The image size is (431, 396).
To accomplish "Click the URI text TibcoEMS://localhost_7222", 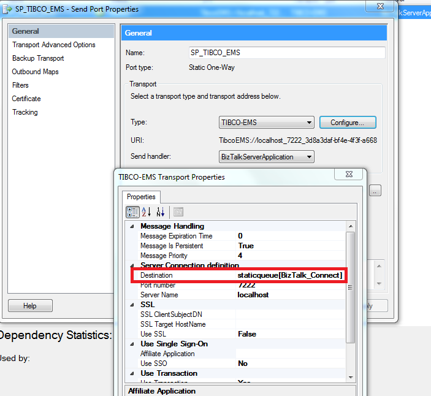I will [298, 140].
